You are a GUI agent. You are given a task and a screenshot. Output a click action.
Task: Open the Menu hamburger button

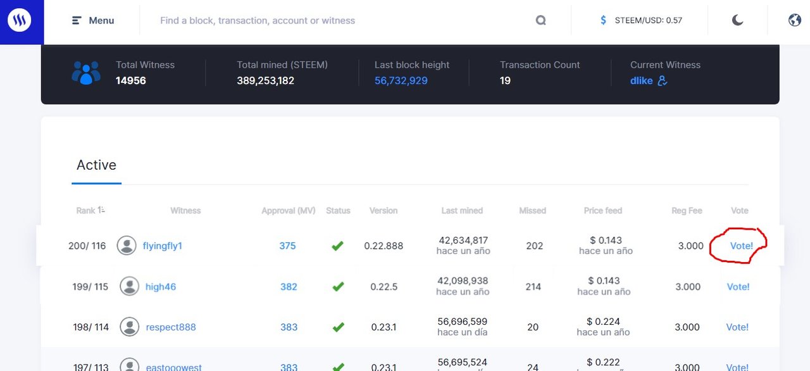(x=93, y=20)
